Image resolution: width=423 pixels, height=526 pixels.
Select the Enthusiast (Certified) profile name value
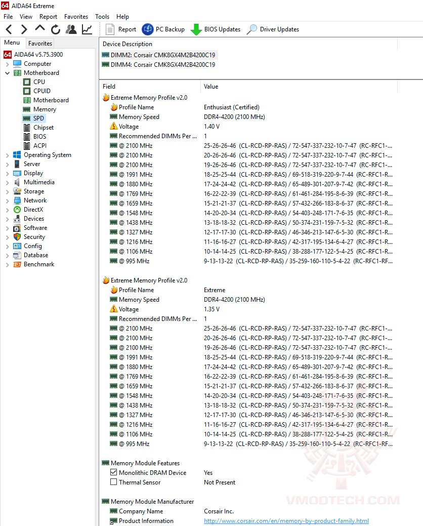(232, 107)
